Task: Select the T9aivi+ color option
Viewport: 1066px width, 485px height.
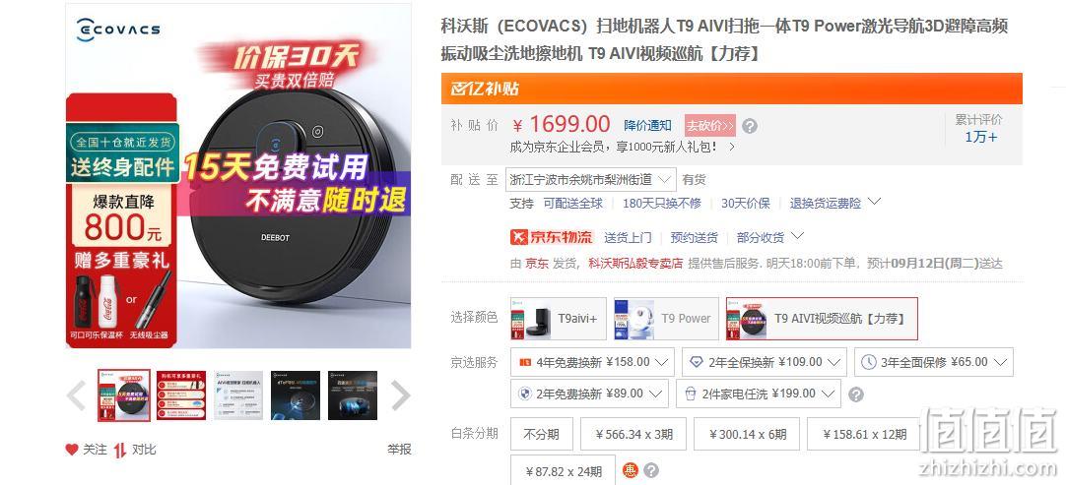Action: (x=559, y=319)
